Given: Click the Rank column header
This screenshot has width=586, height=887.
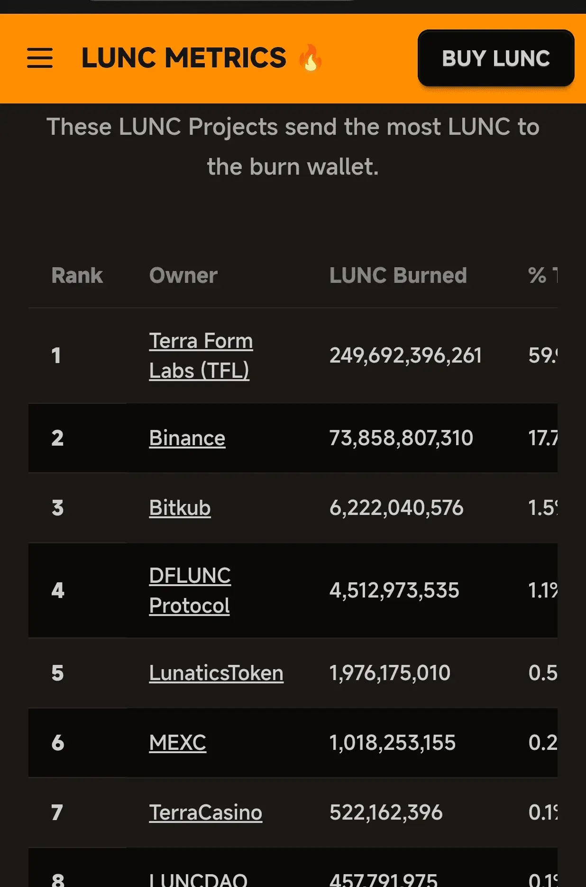Looking at the screenshot, I should (x=77, y=275).
